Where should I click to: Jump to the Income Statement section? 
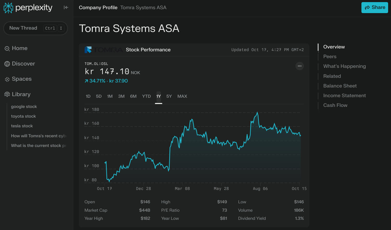click(x=344, y=96)
